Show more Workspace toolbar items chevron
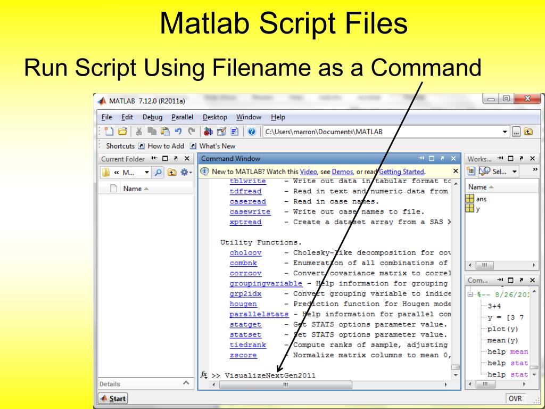The height and width of the screenshot is (409, 545). pyautogui.click(x=535, y=169)
